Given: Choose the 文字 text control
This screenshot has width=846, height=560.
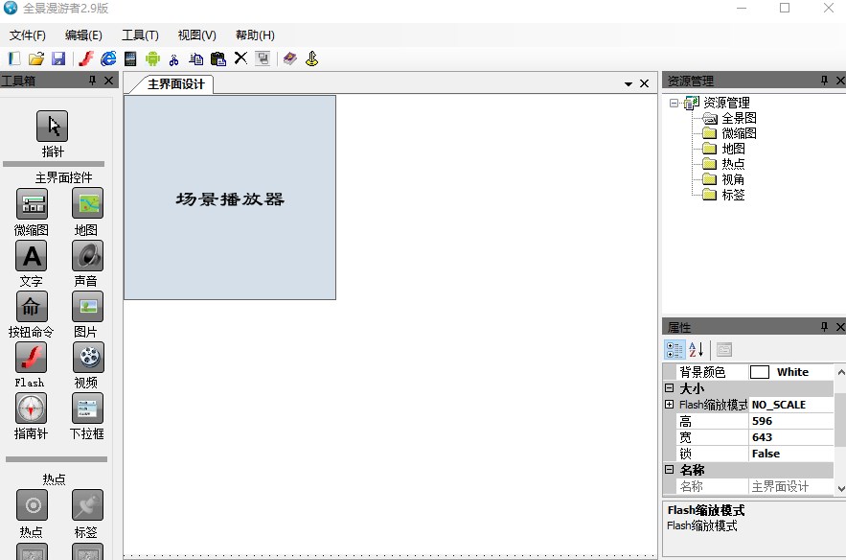Looking at the screenshot, I should [x=32, y=256].
